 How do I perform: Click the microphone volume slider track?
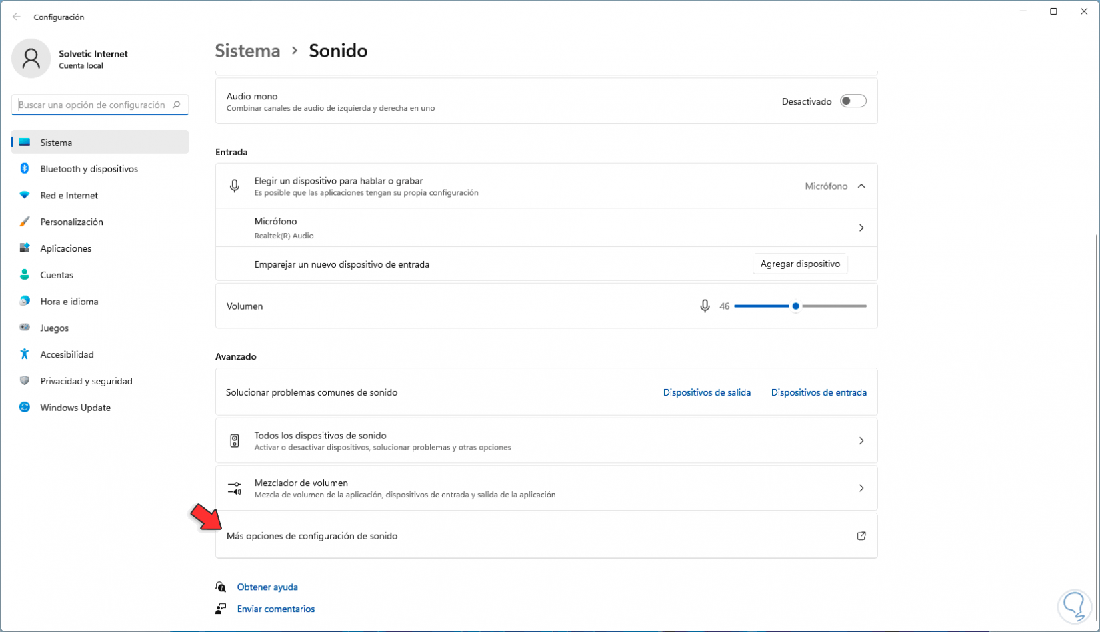[833, 306]
